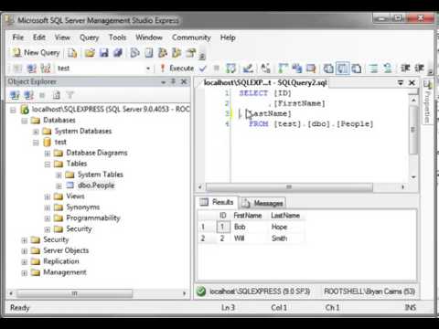The image size is (439, 329).
Task: Click the Save All icon
Action: [x=118, y=53]
